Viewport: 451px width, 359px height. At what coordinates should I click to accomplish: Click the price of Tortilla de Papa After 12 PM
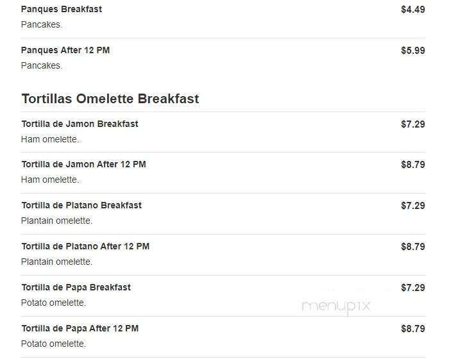pyautogui.click(x=413, y=329)
